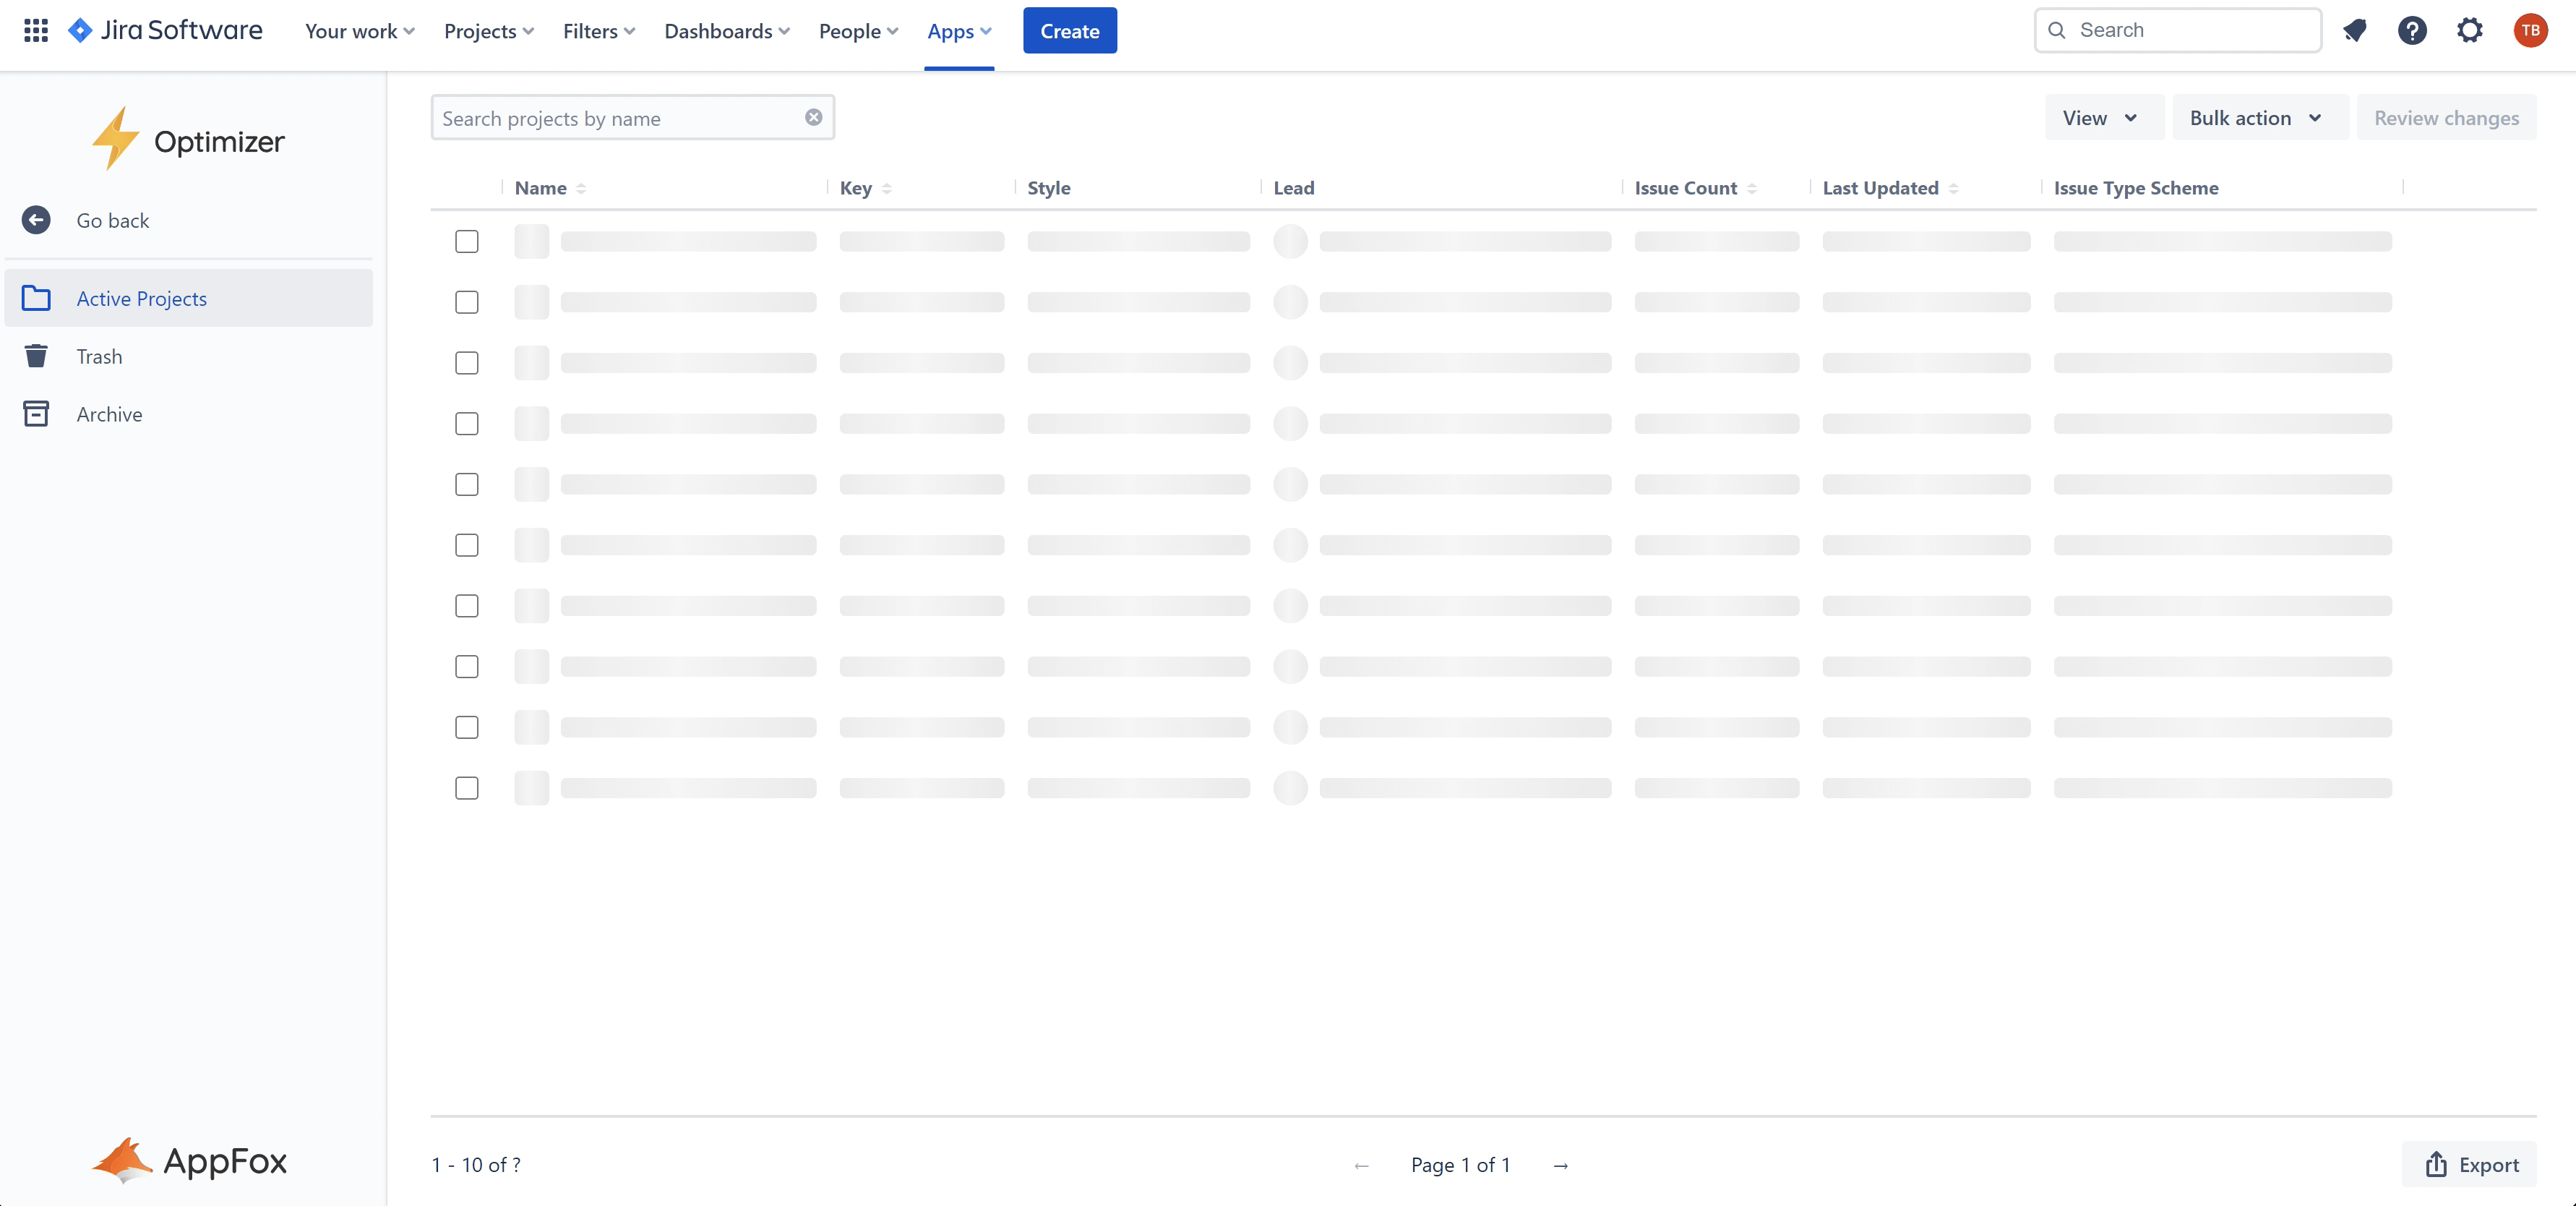Click the Go back arrow icon

(x=36, y=220)
